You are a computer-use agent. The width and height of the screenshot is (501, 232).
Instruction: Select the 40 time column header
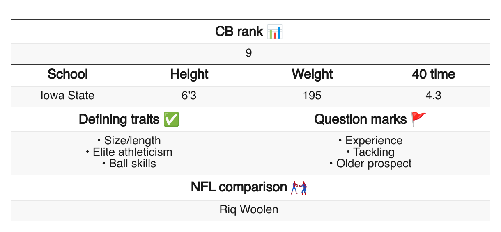pyautogui.click(x=434, y=75)
